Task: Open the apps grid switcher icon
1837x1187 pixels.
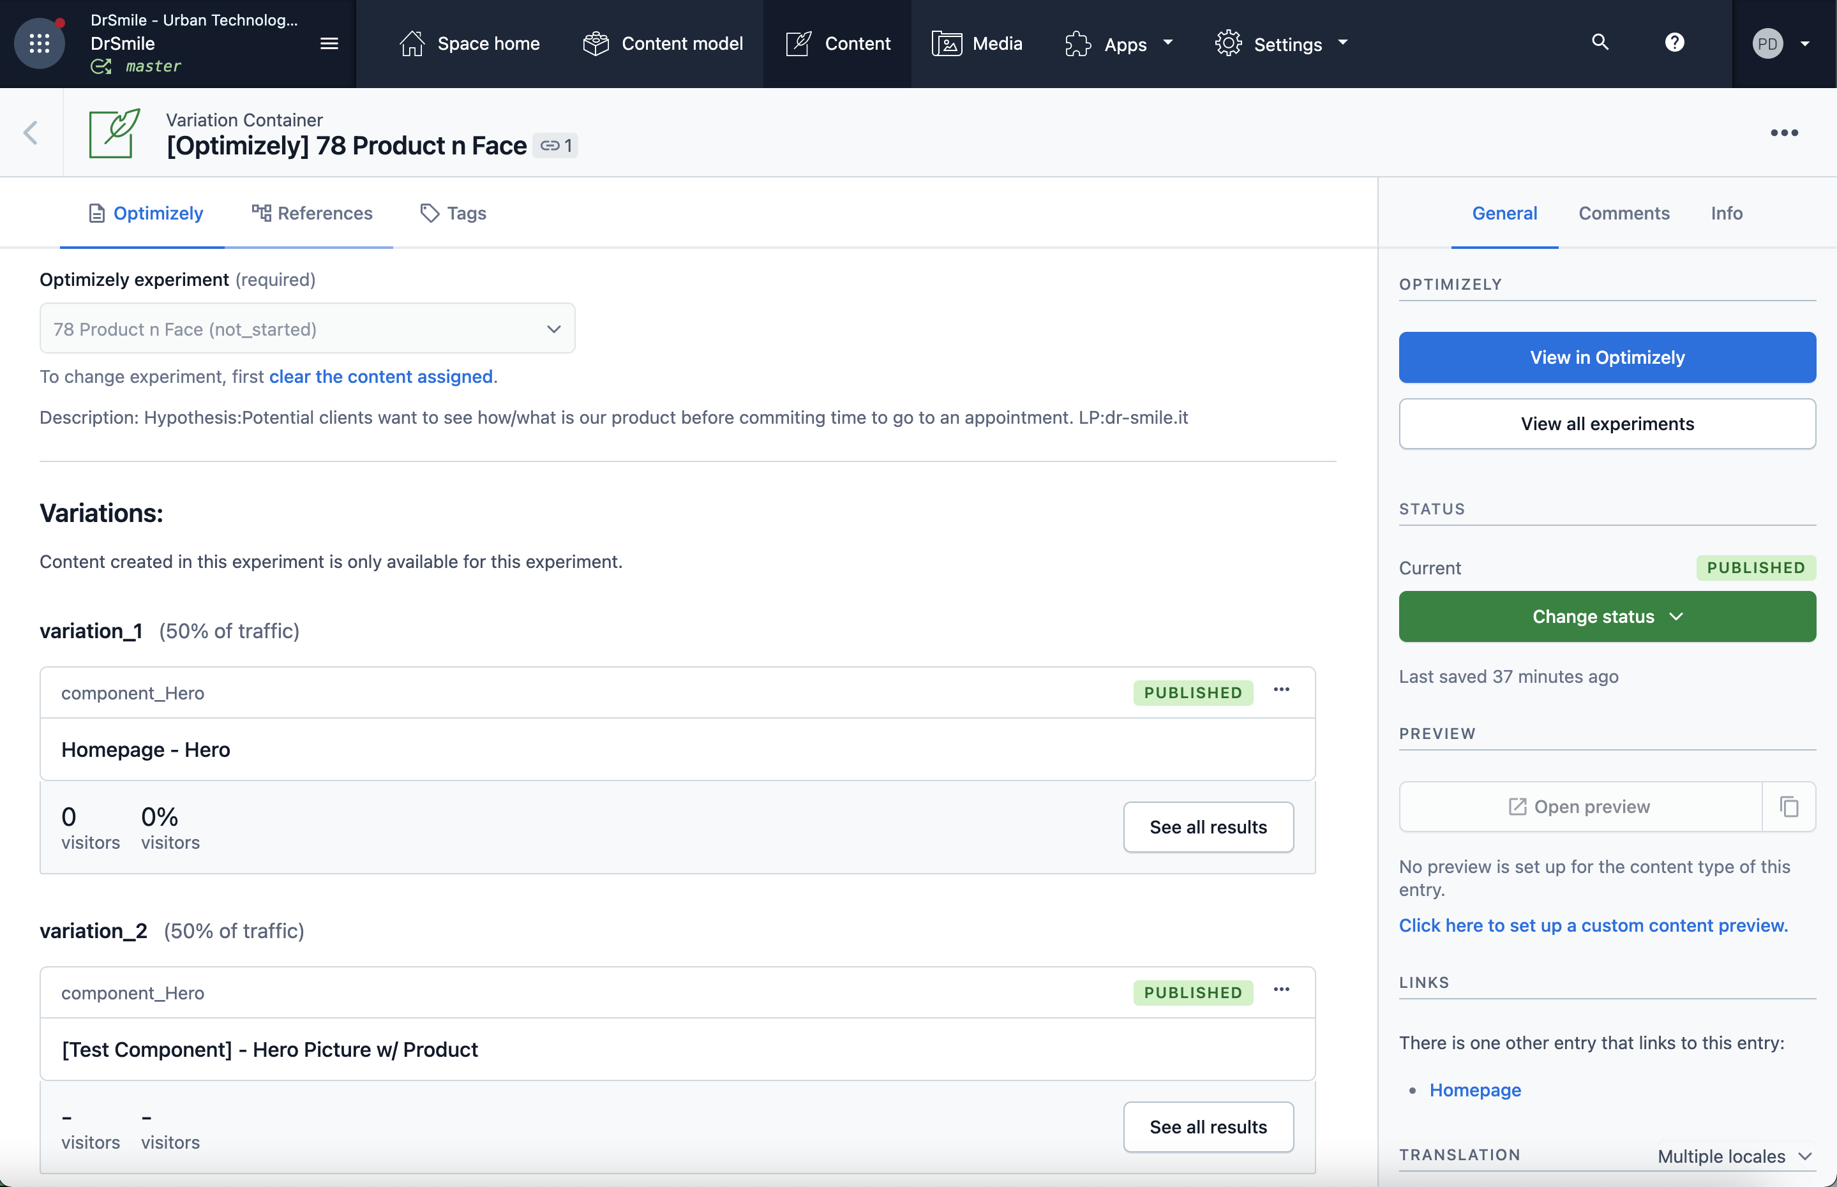Action: point(40,43)
